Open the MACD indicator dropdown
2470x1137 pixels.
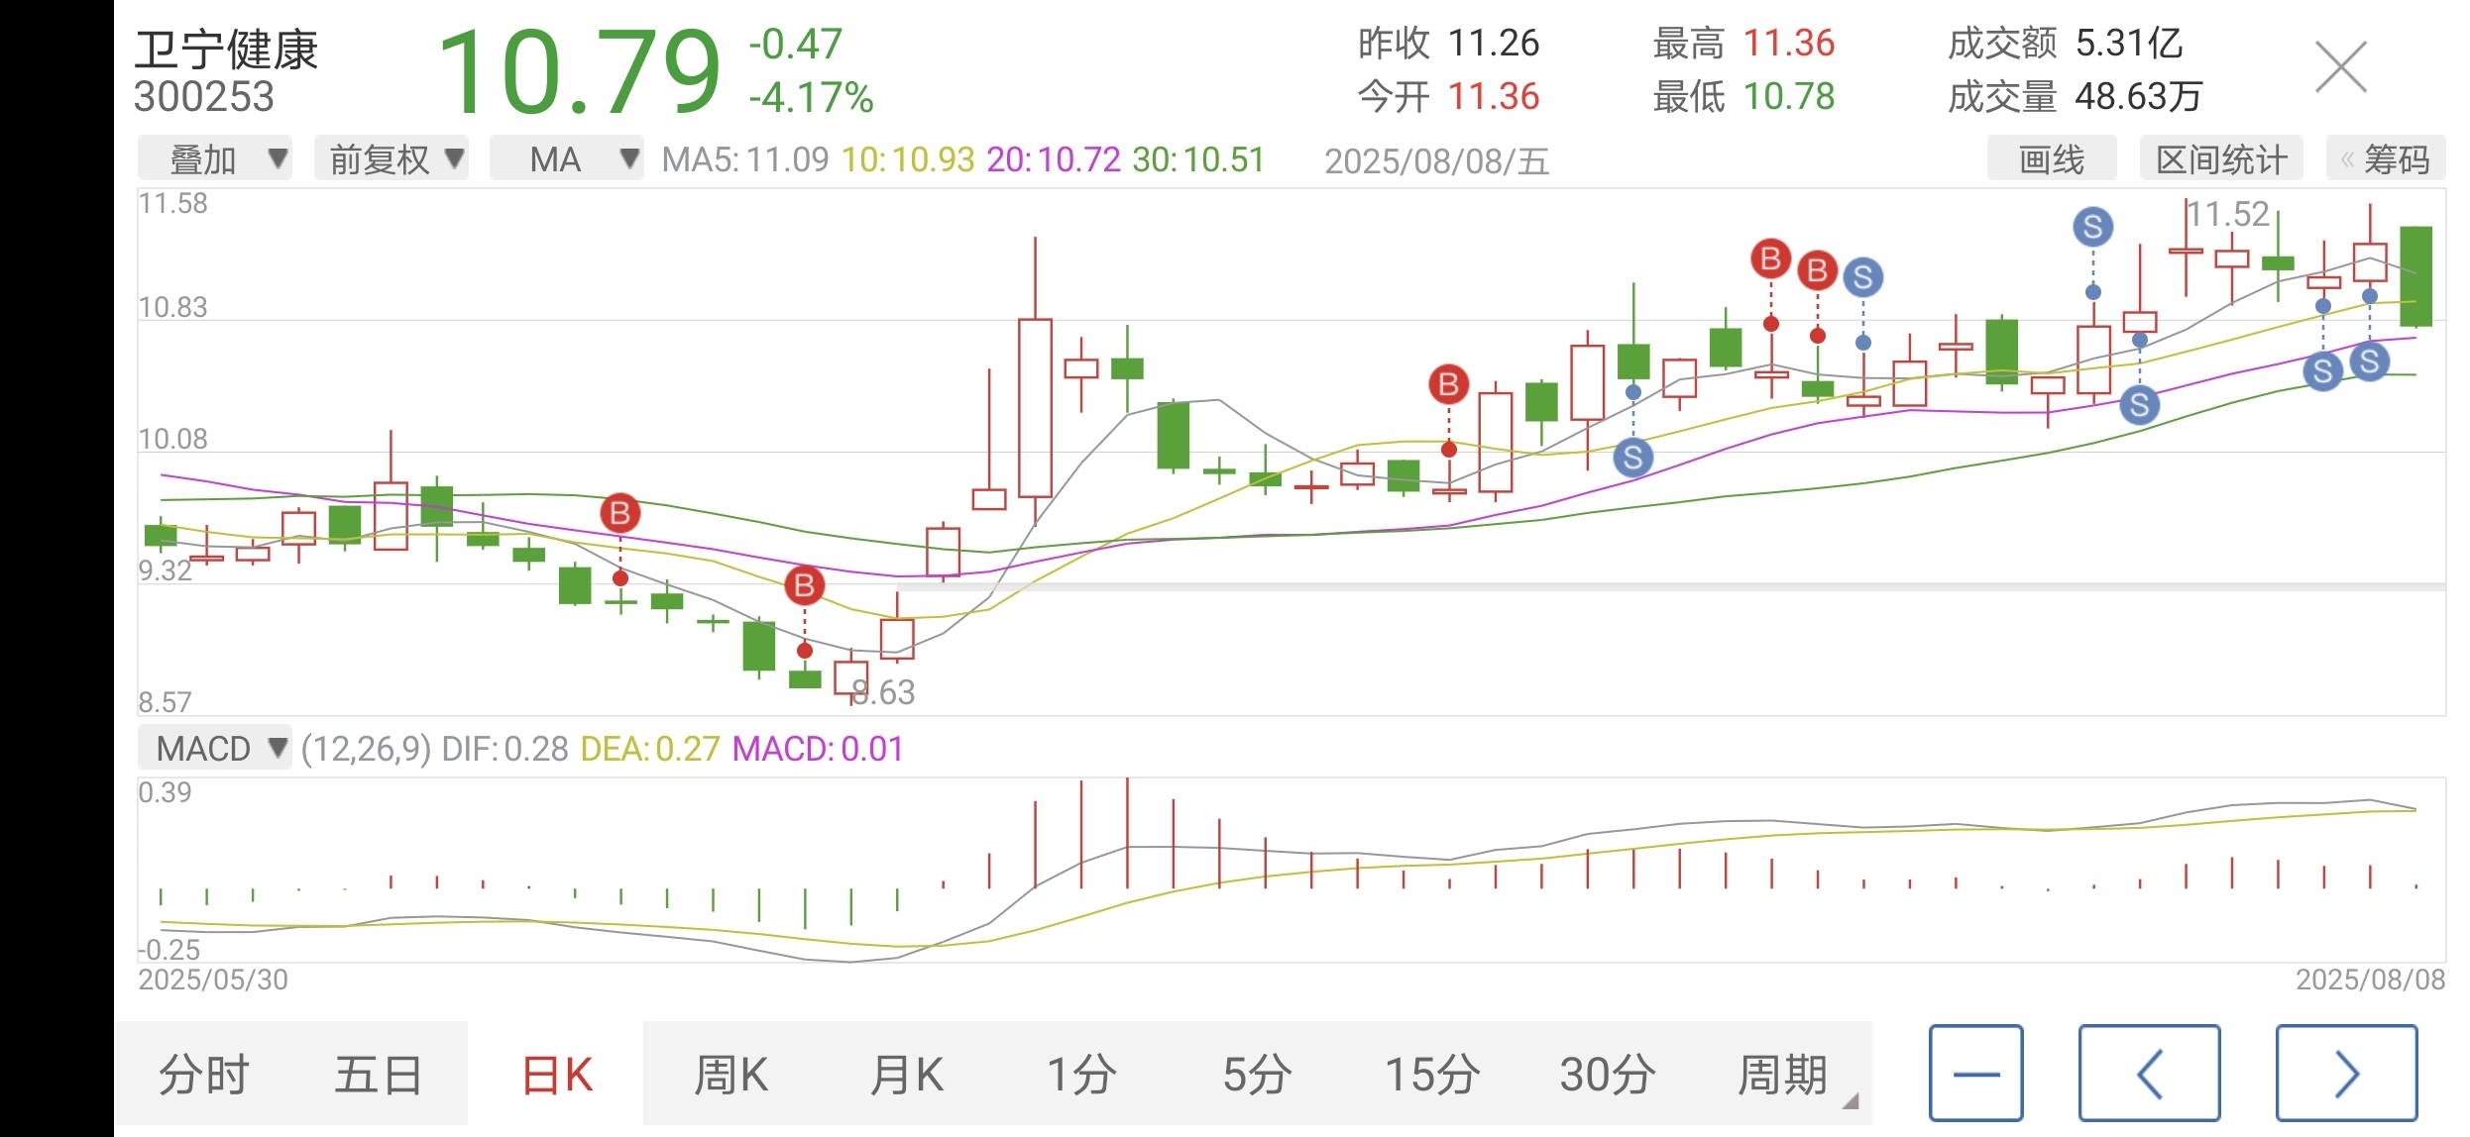215,748
